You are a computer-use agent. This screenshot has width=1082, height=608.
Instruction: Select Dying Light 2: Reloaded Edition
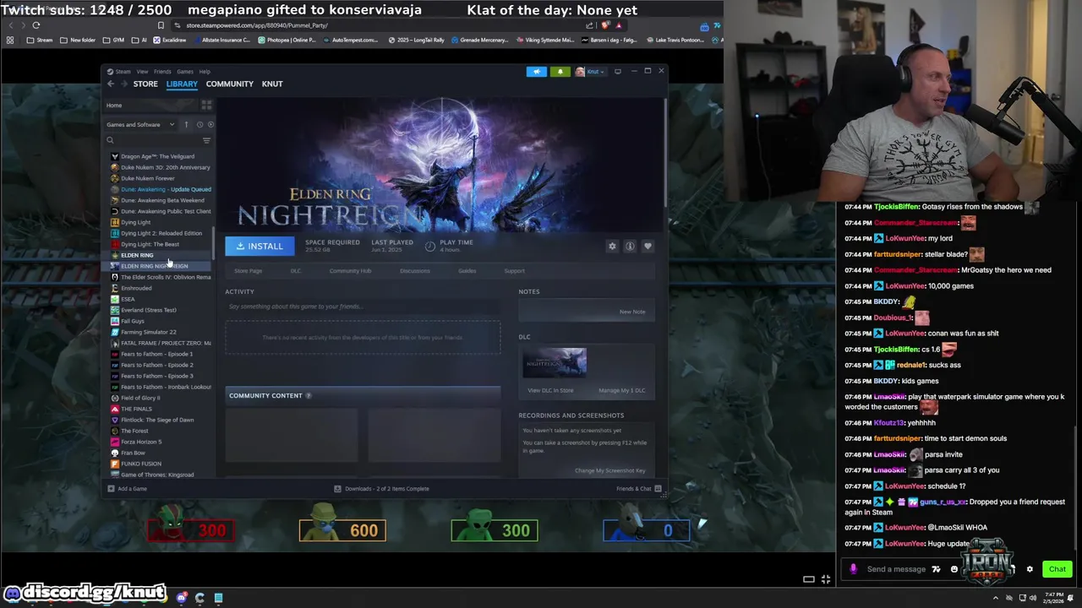coord(161,233)
